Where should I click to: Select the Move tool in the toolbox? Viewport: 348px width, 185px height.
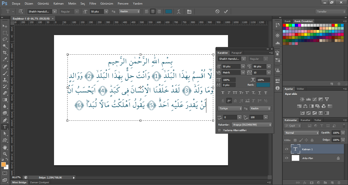point(5,26)
